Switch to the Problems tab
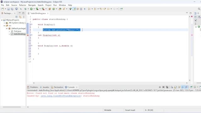Viewport: 201px width, 113px height. pyautogui.click(x=33, y=87)
